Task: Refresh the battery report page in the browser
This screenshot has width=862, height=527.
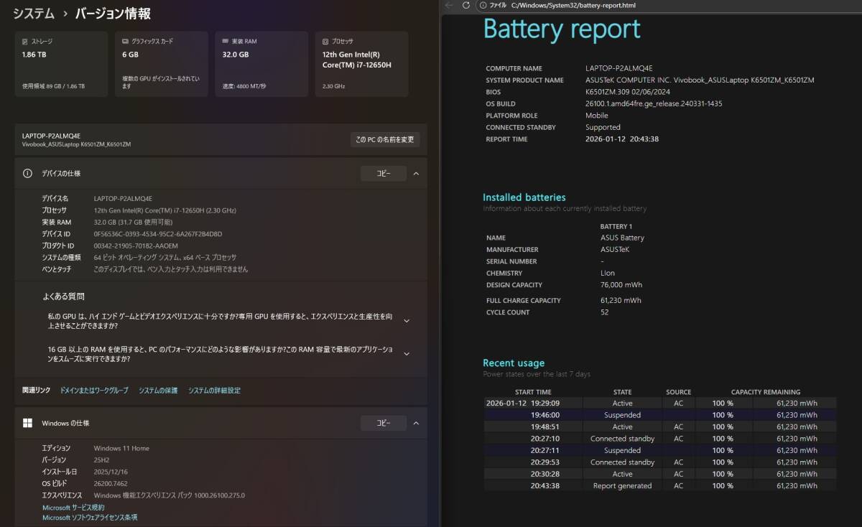Action: (x=466, y=5)
